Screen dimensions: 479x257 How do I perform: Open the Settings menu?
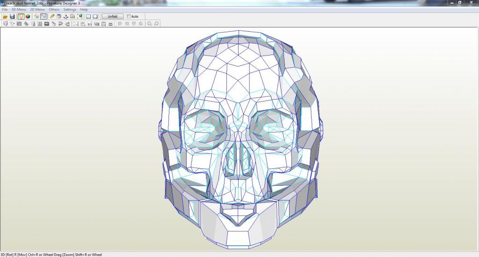[x=70, y=9]
